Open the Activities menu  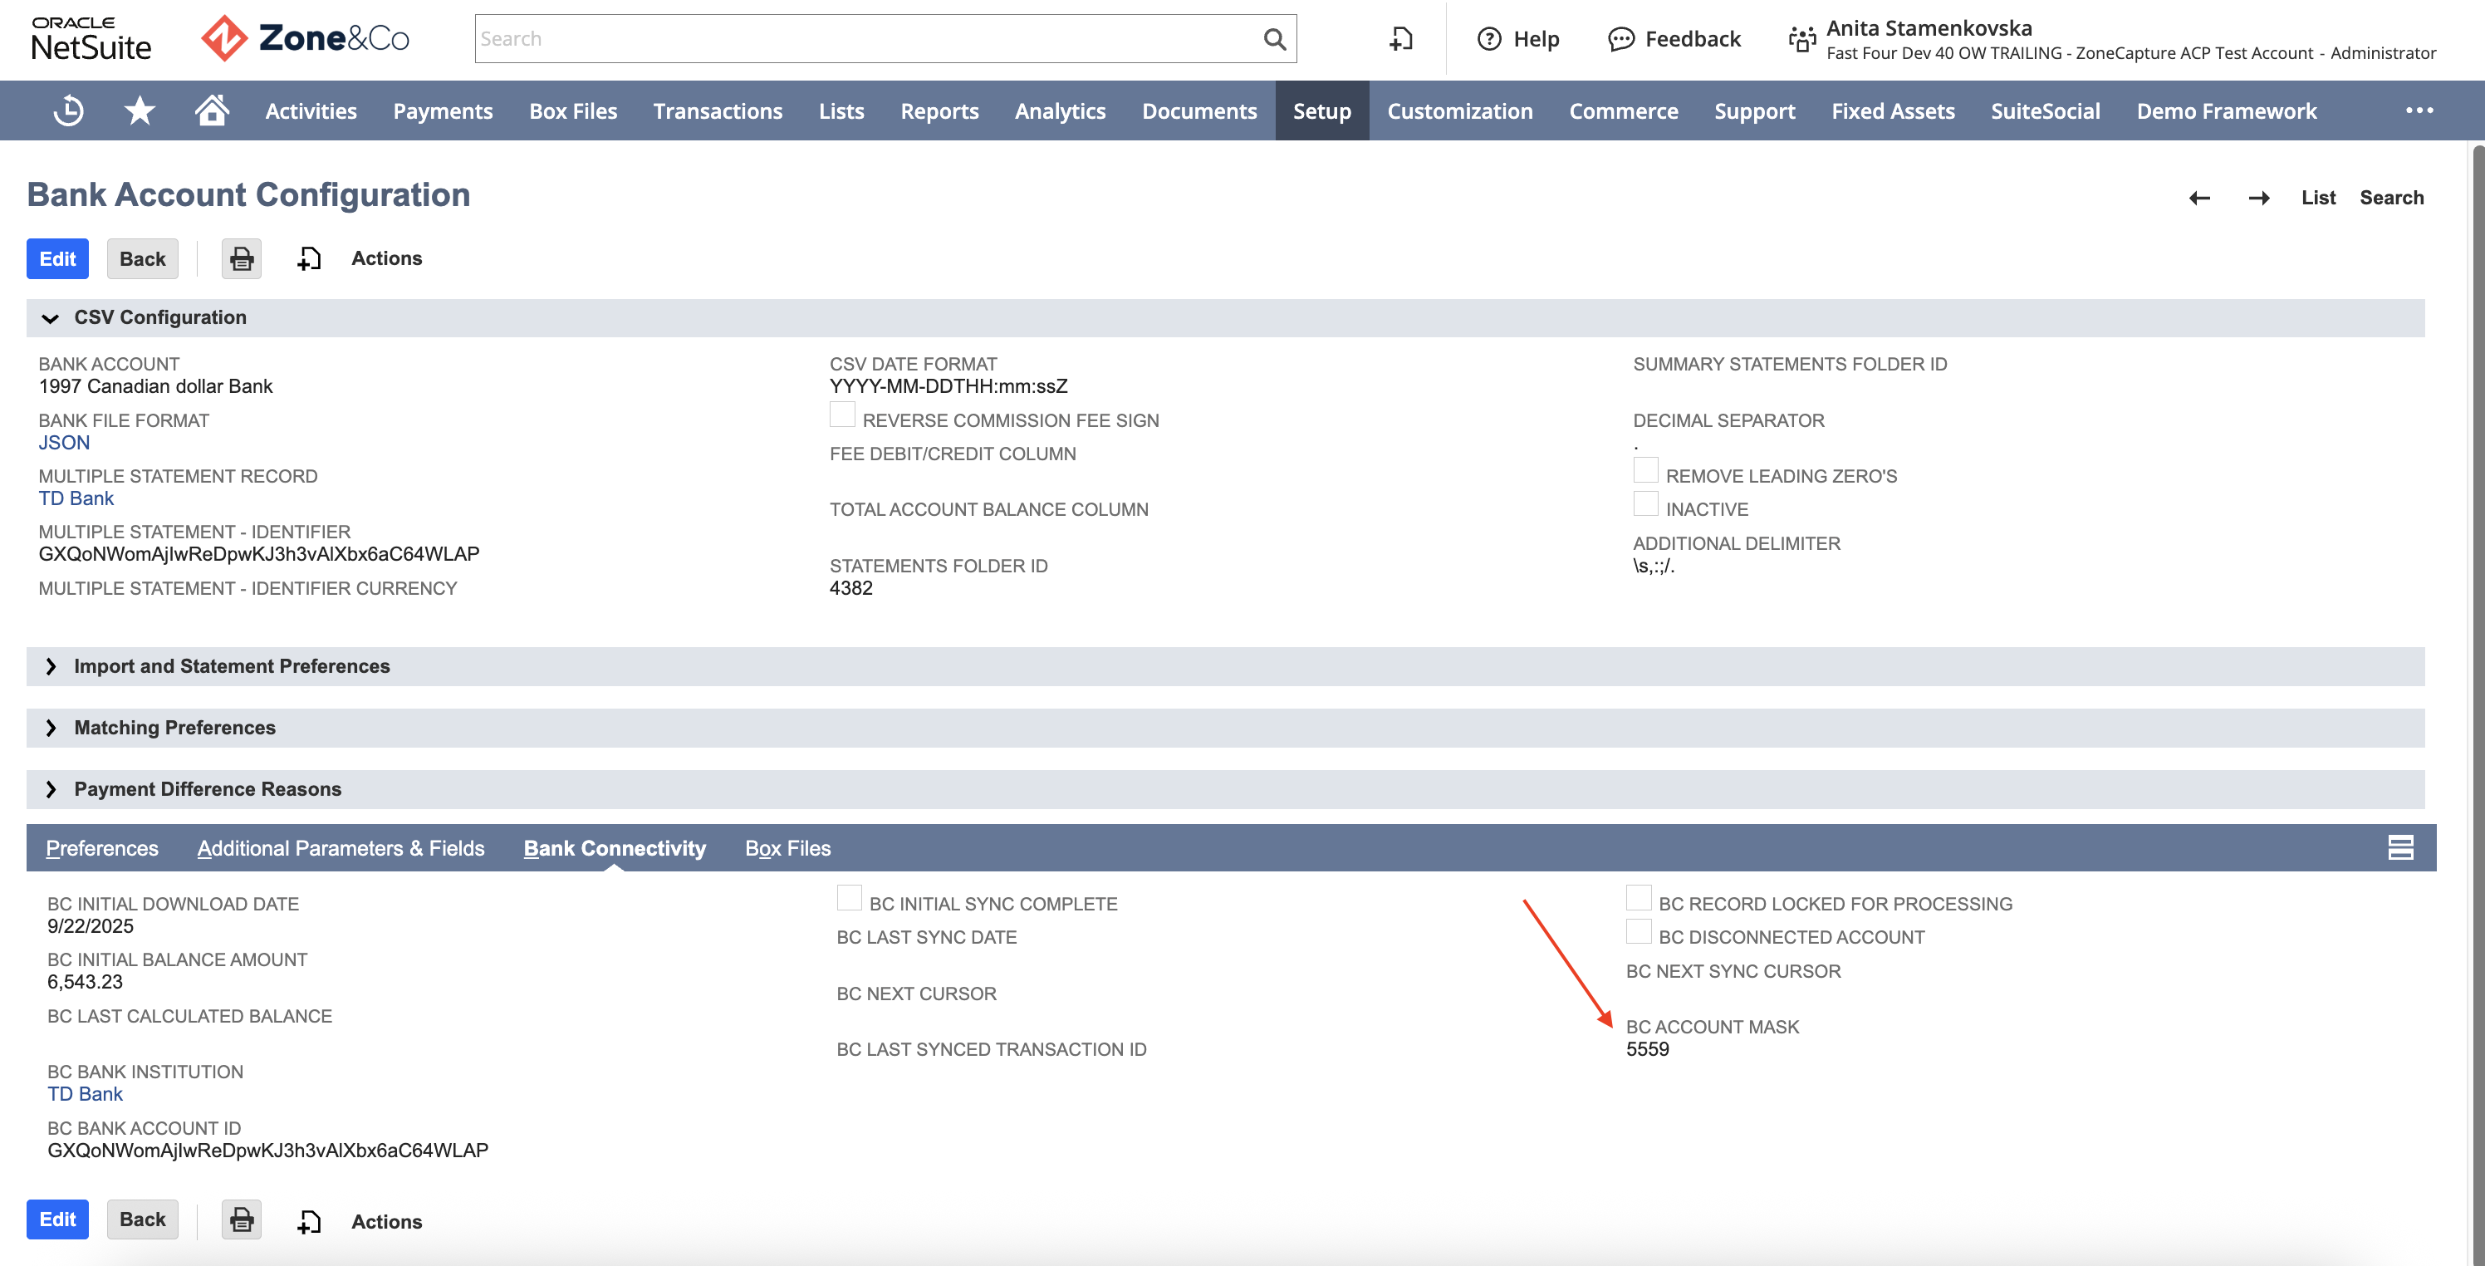point(311,111)
